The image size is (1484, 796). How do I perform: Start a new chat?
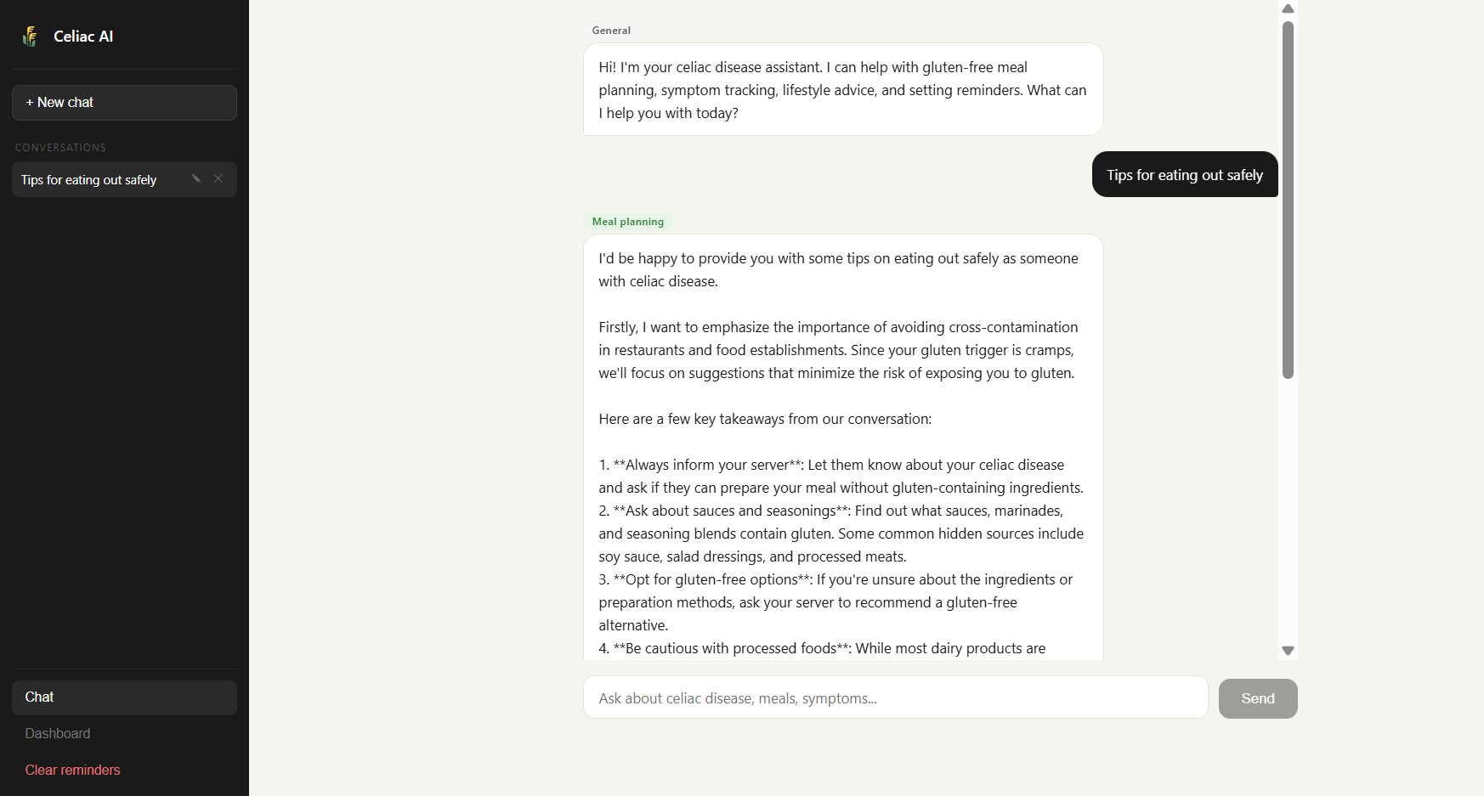pos(124,102)
